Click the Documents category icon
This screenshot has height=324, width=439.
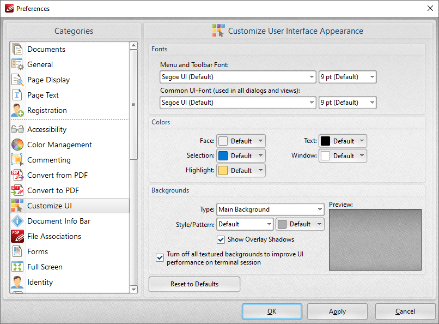17,49
